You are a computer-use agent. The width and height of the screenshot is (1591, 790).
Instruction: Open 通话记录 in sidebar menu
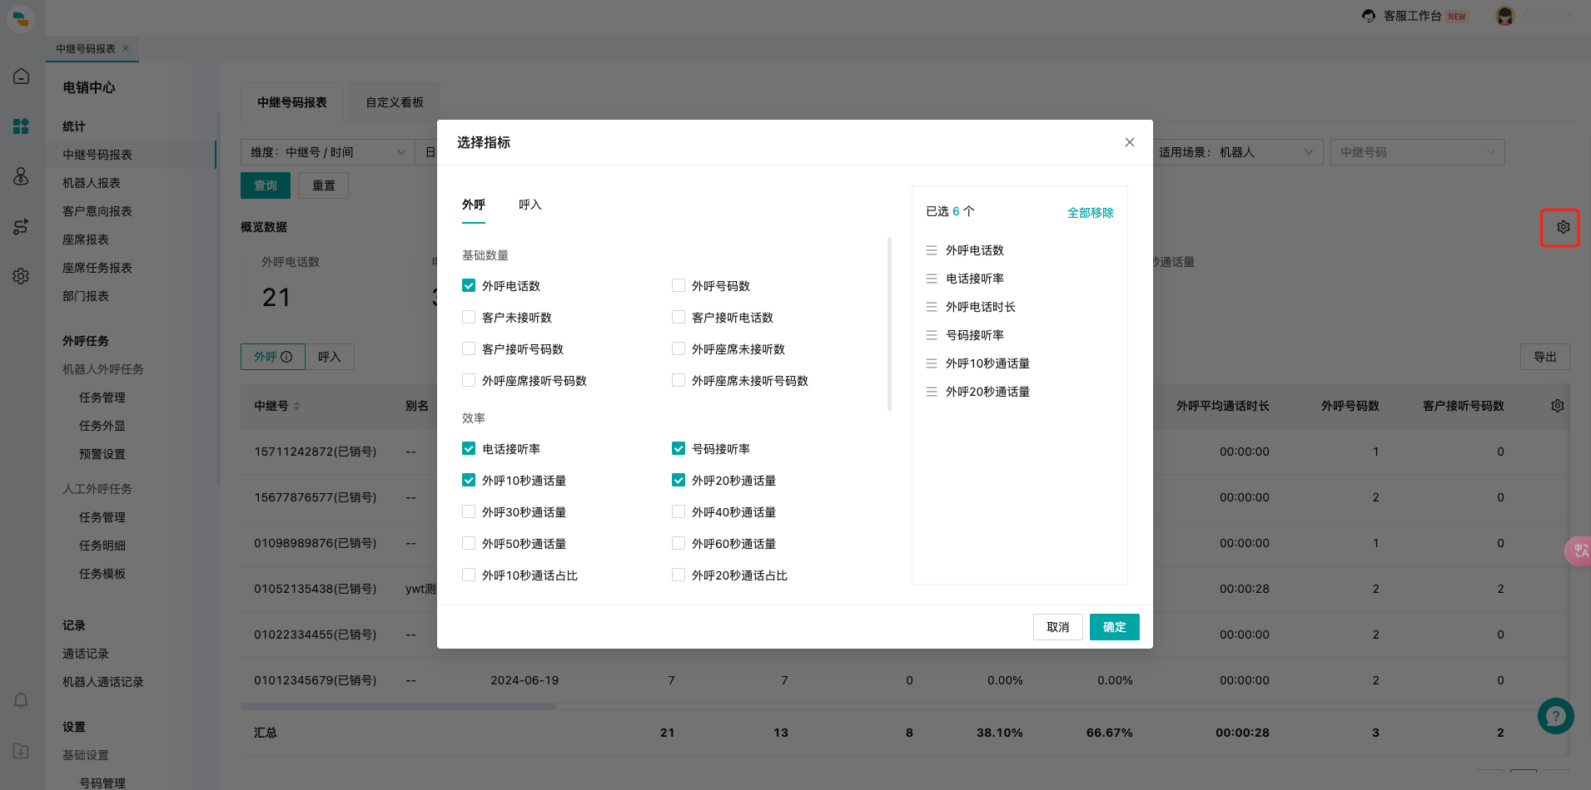point(86,654)
